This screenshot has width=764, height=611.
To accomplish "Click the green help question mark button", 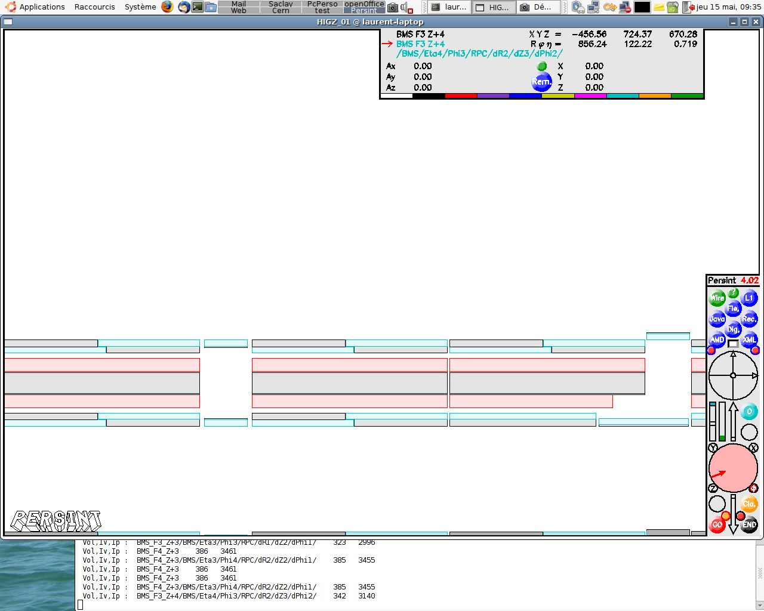I will point(734,293).
